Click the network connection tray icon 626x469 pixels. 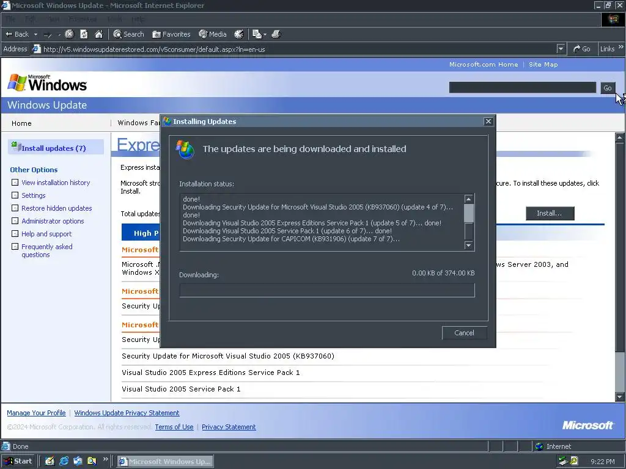click(x=562, y=462)
